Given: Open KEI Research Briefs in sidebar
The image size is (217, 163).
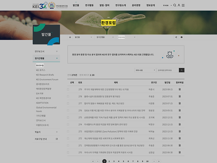Looking at the screenshot, I should click(45, 75).
